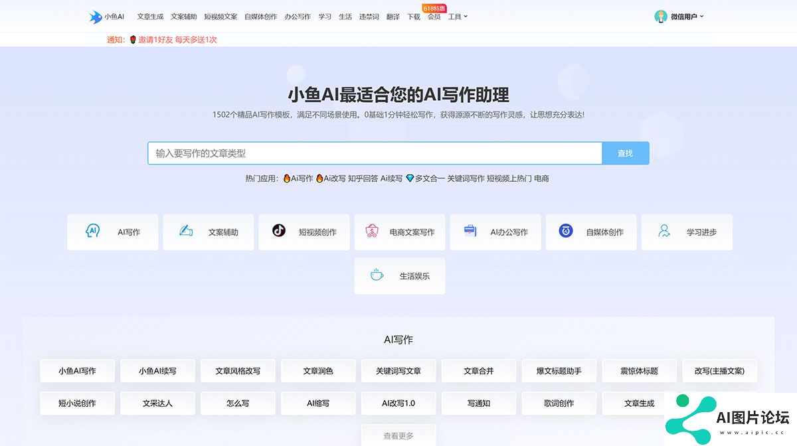The image size is (797, 446).
Task: Click the 618特惠 badge
Action: [434, 8]
